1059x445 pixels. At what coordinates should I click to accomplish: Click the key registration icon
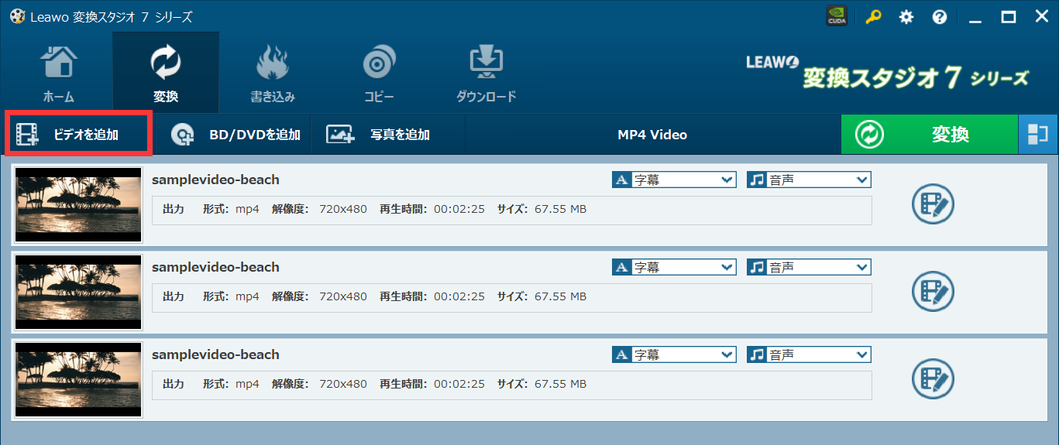[873, 17]
